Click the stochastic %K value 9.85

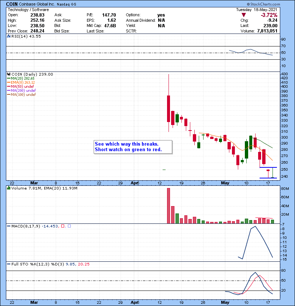[x=70, y=264]
